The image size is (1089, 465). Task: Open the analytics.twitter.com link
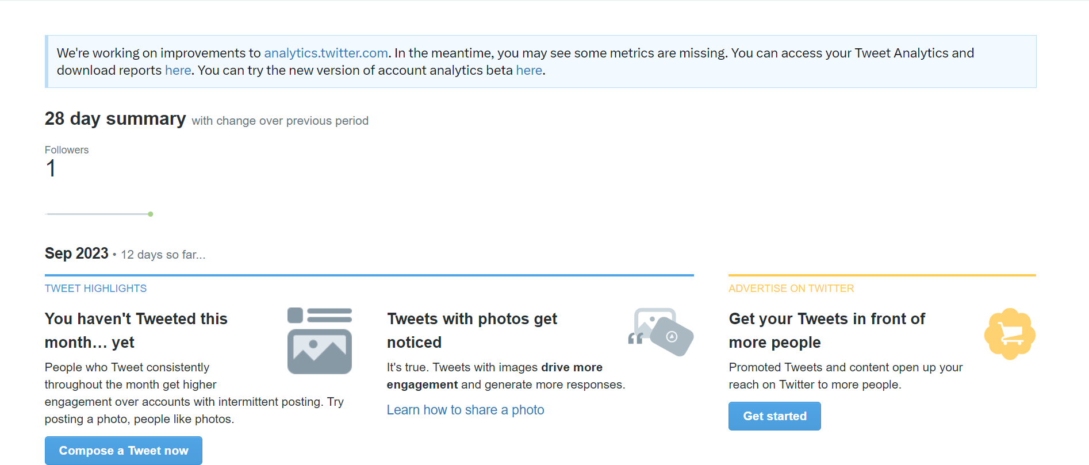coord(325,52)
